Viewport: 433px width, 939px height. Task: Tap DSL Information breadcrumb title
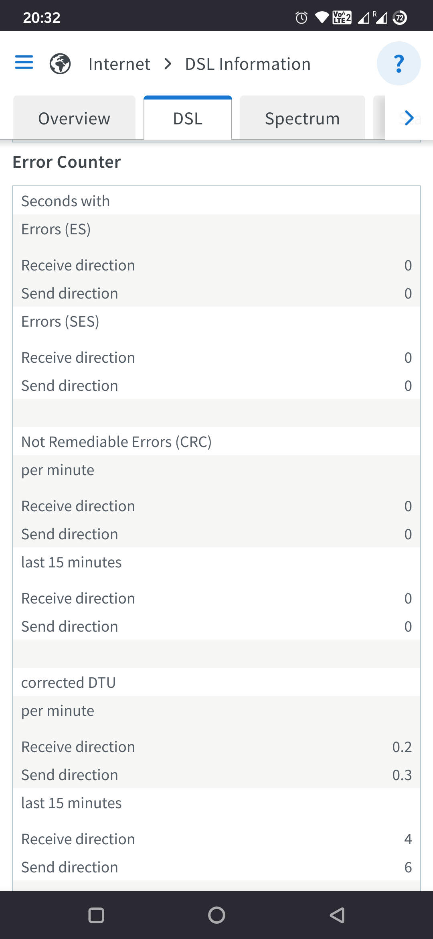pos(248,64)
